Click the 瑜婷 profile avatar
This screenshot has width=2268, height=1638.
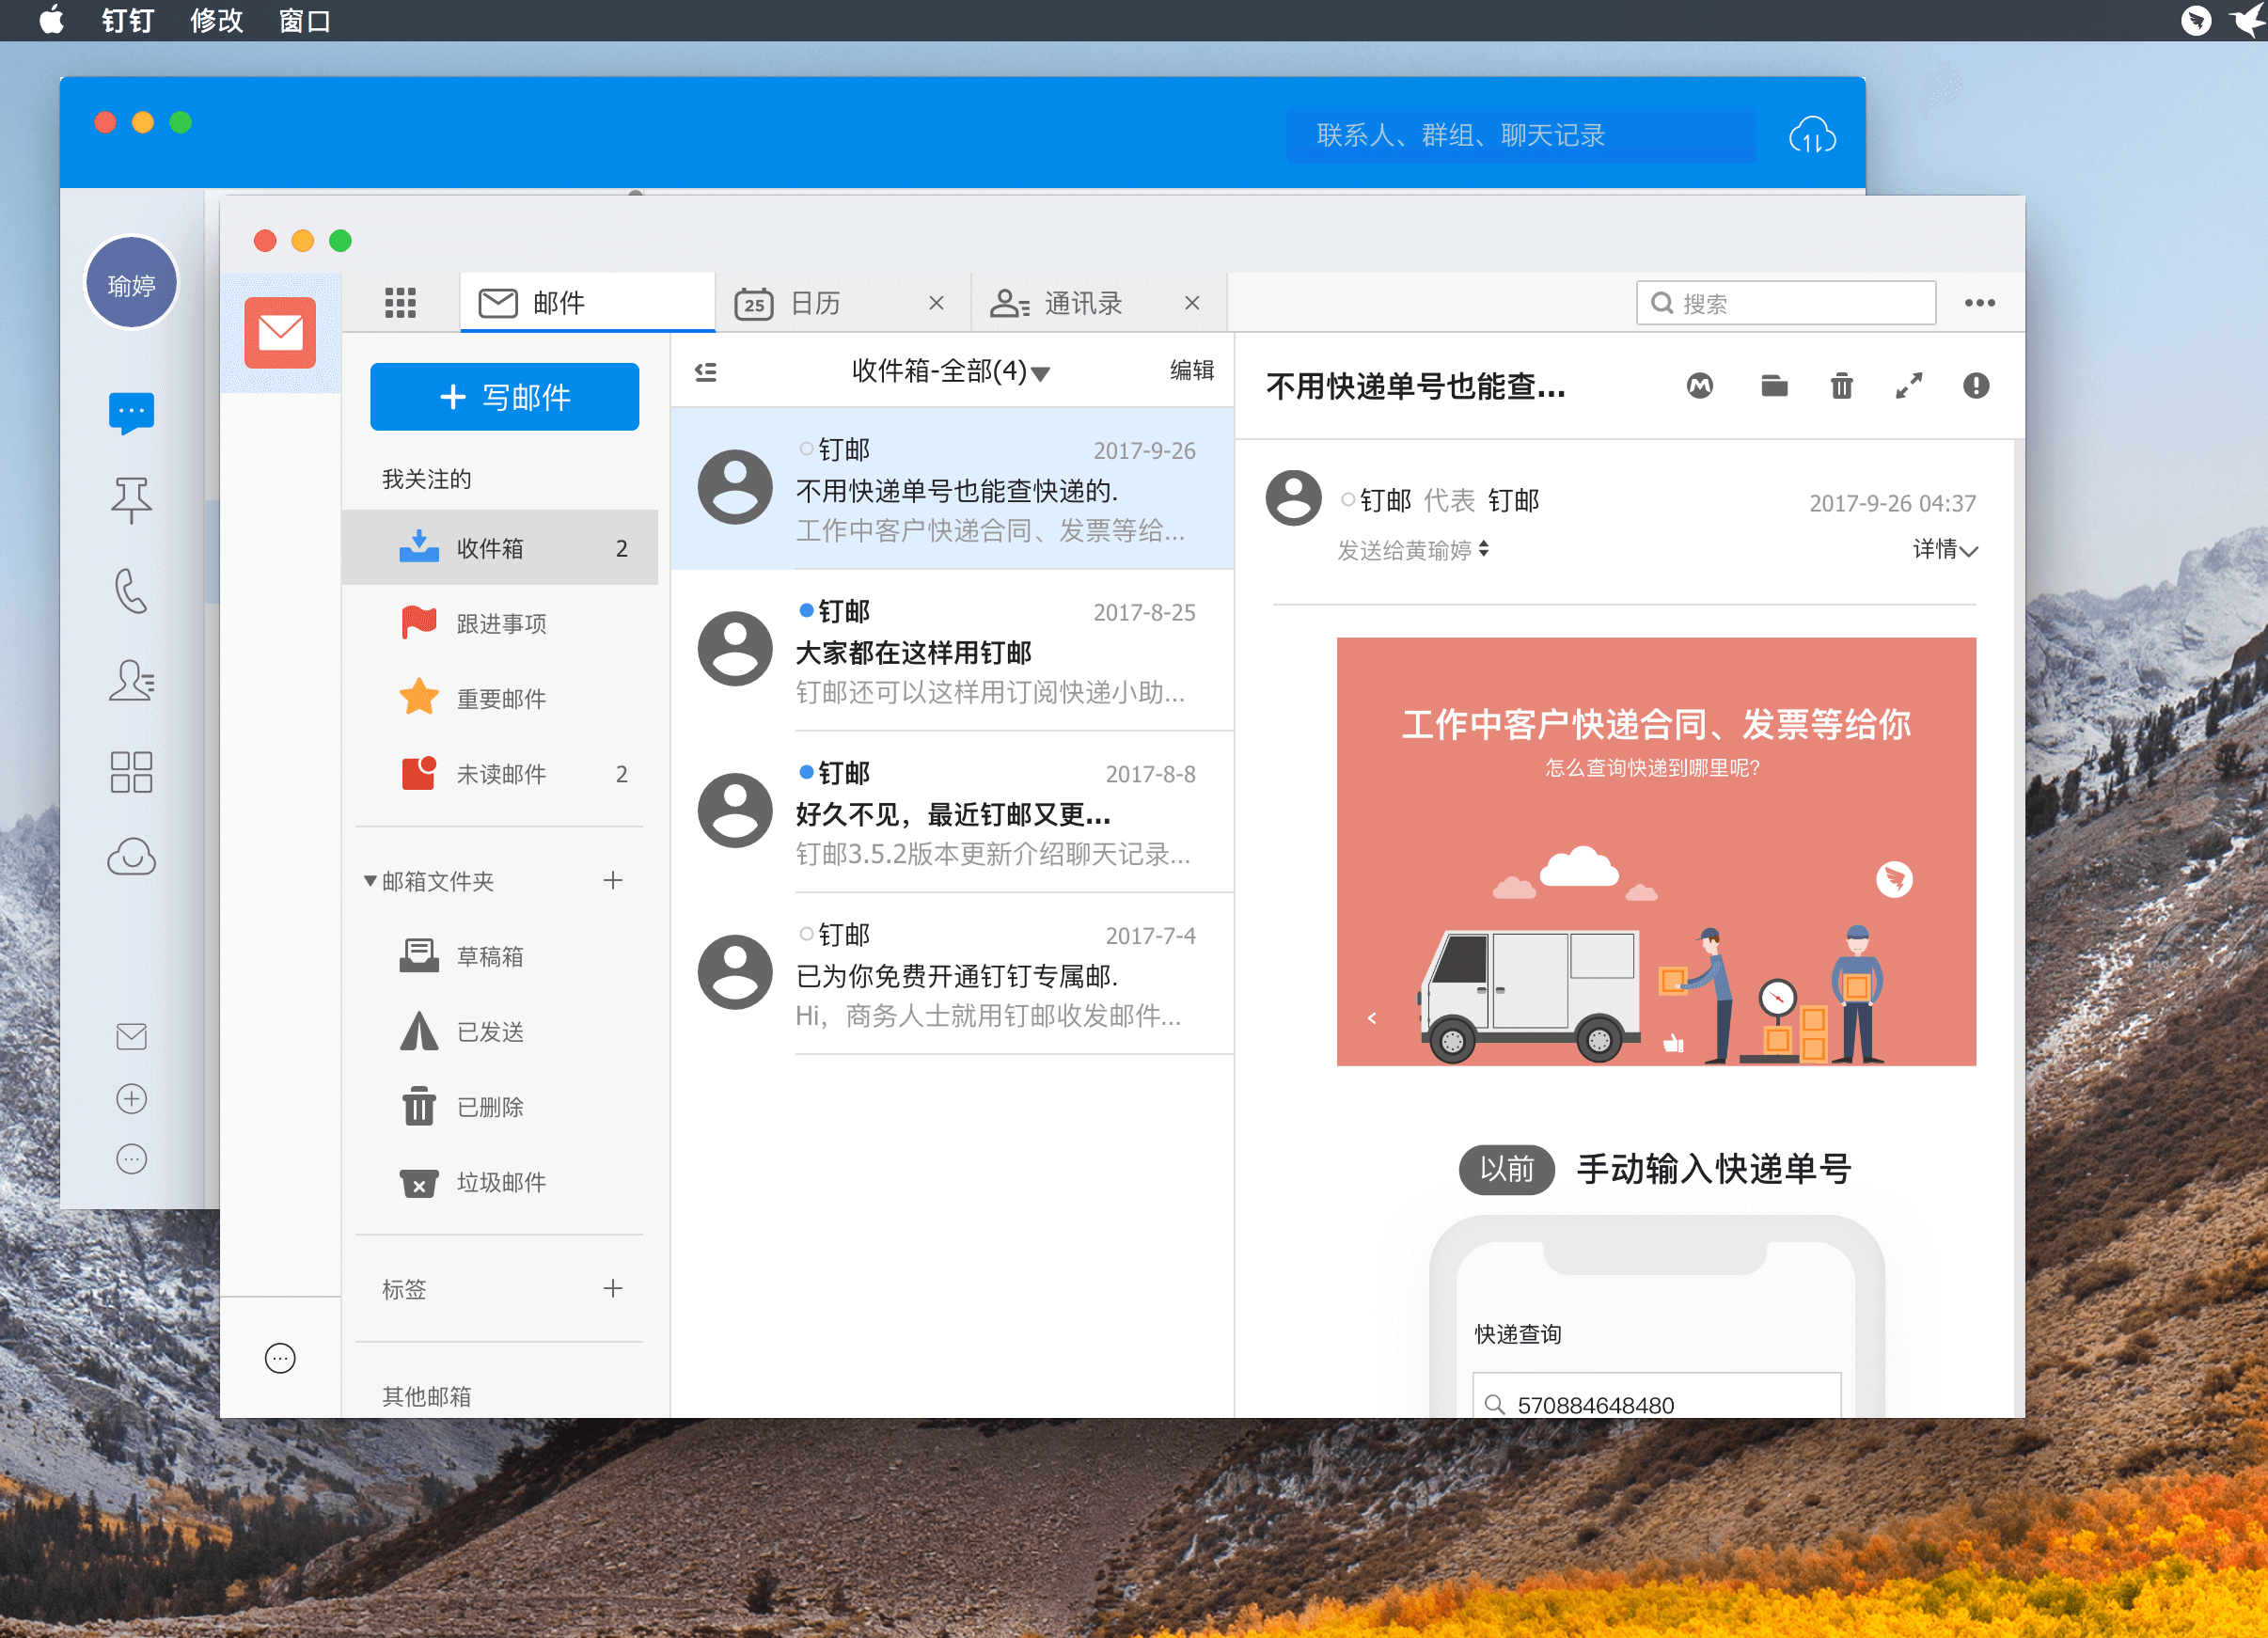[131, 283]
